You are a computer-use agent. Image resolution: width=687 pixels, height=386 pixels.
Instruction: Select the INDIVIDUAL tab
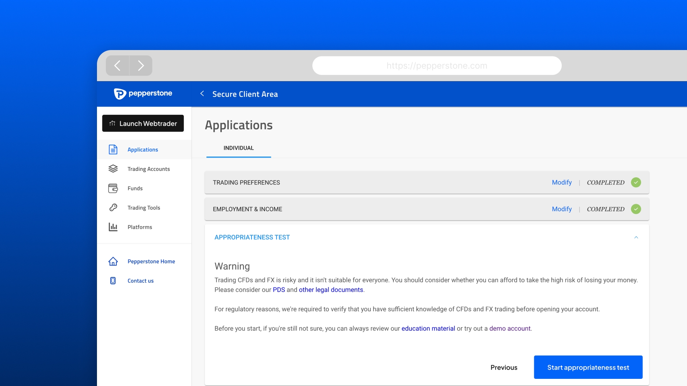(239, 148)
